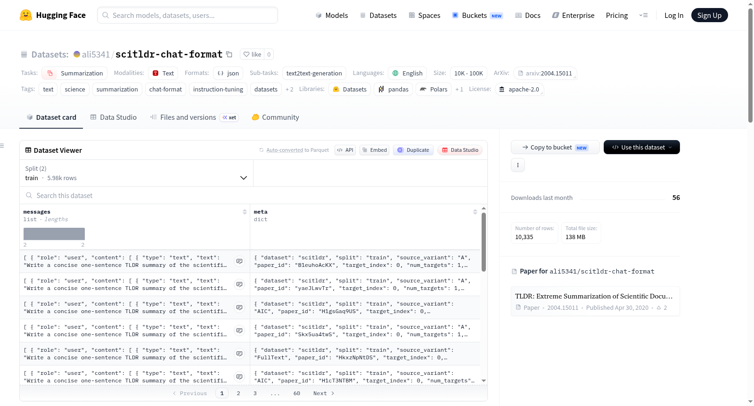Open the xet badge on Files tab

pyautogui.click(x=229, y=117)
